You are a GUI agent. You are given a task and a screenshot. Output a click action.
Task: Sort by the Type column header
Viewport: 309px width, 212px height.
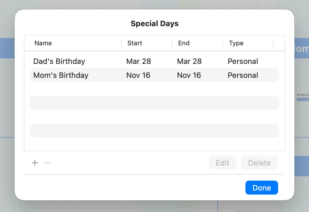coord(236,43)
